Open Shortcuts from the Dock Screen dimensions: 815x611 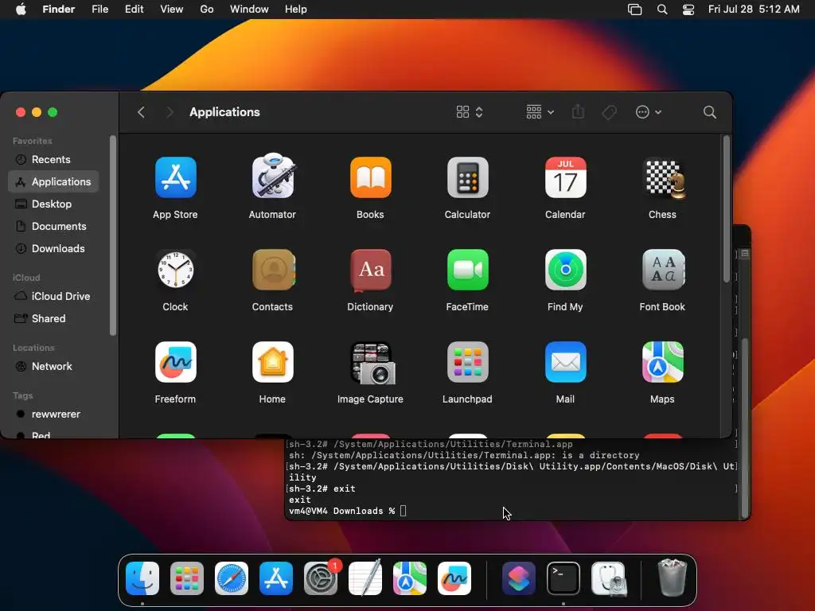(x=519, y=578)
